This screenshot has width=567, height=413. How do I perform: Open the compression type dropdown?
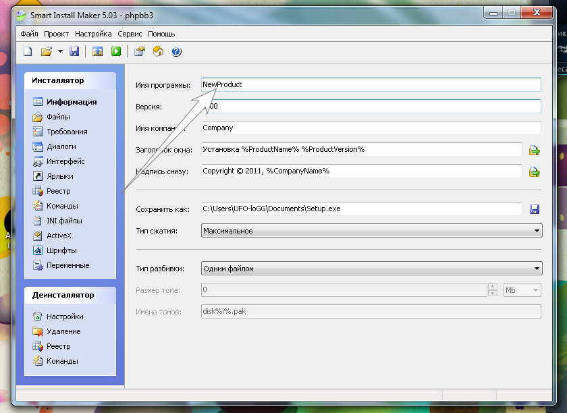[x=371, y=231]
